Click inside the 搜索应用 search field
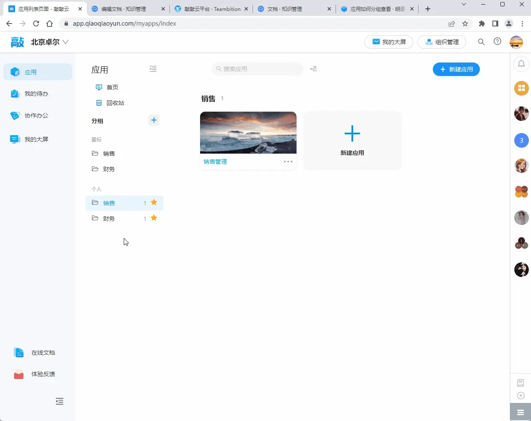This screenshot has height=421, width=531. tap(257, 69)
